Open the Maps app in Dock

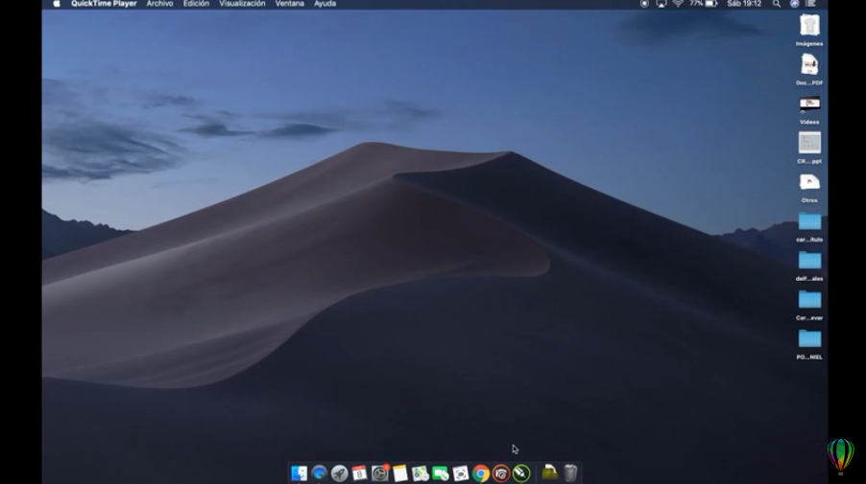coord(420,473)
